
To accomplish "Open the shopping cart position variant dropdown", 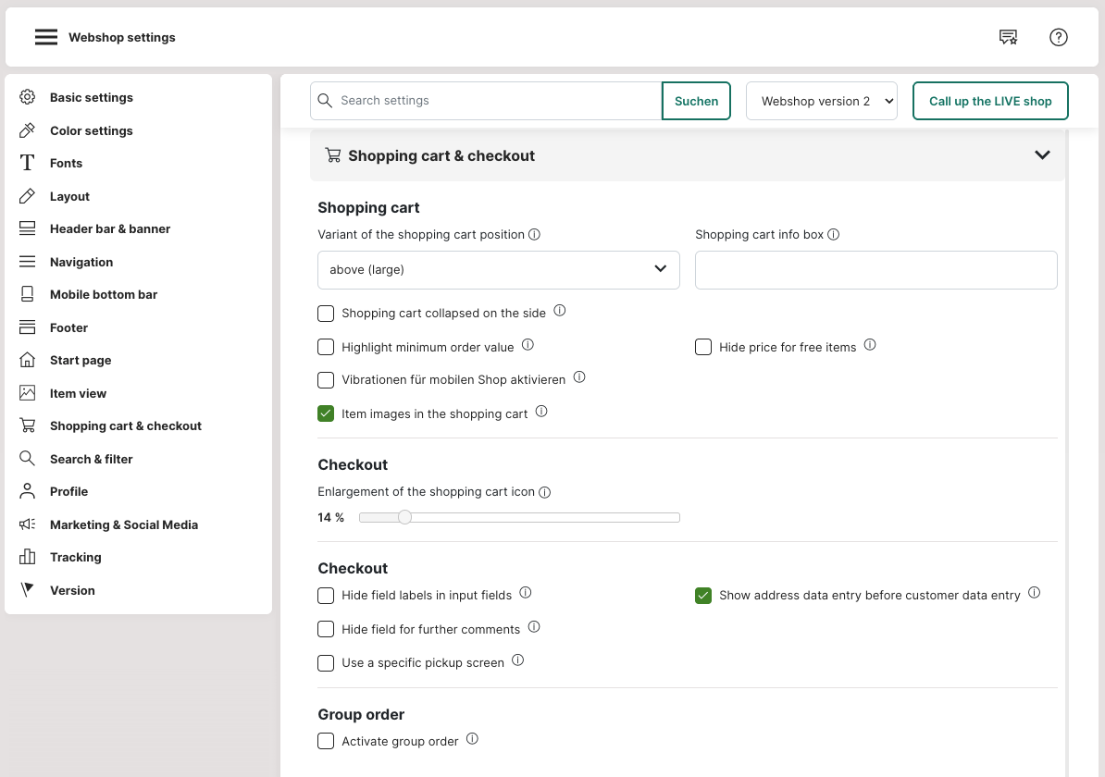I will click(x=498, y=269).
